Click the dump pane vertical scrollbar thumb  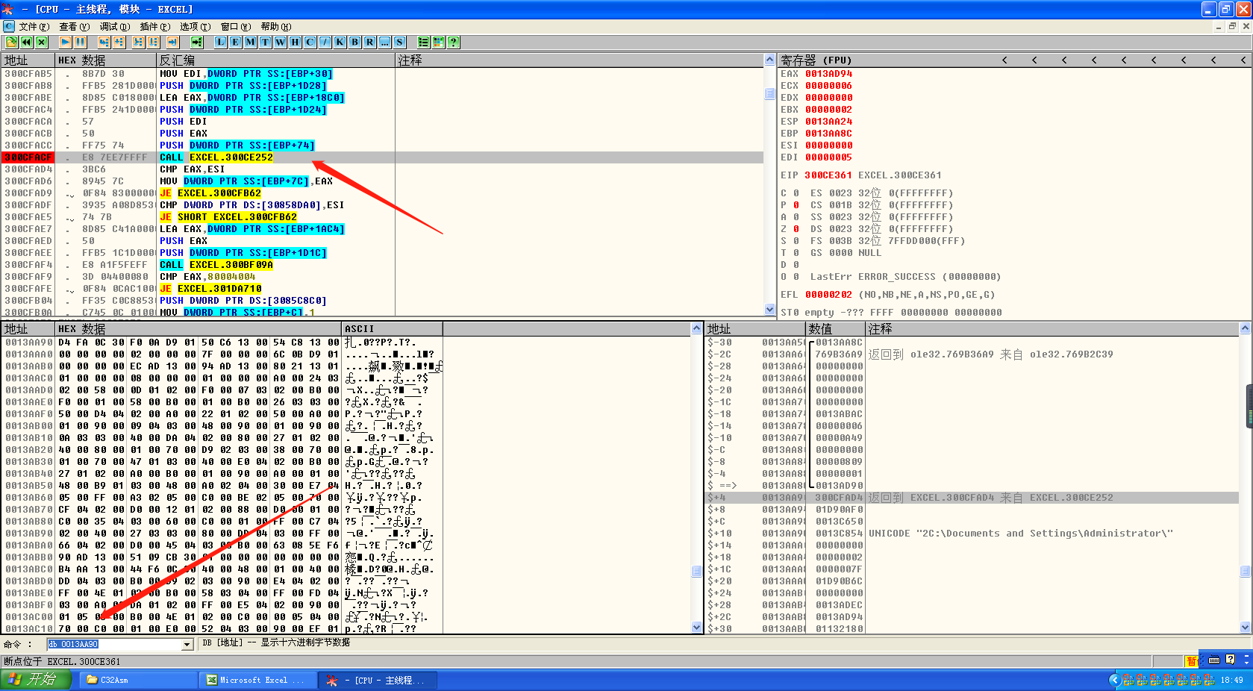(696, 571)
